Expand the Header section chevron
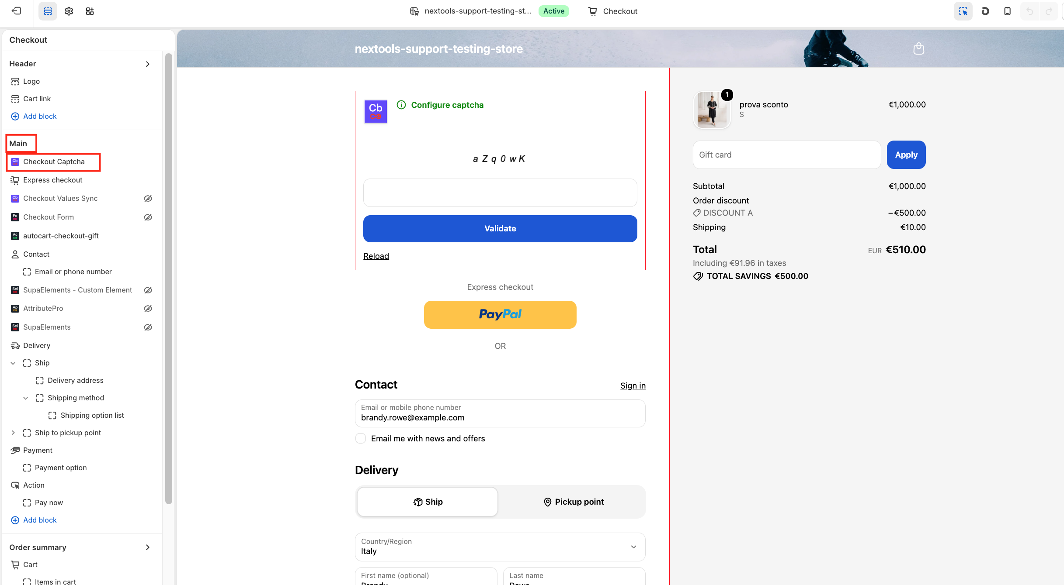The width and height of the screenshot is (1064, 585). click(148, 64)
